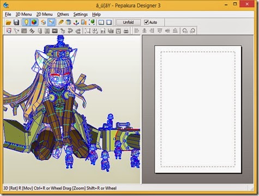The height and width of the screenshot is (196, 259).
Task: Click the redo curved arrow icon
Action: point(78,31)
